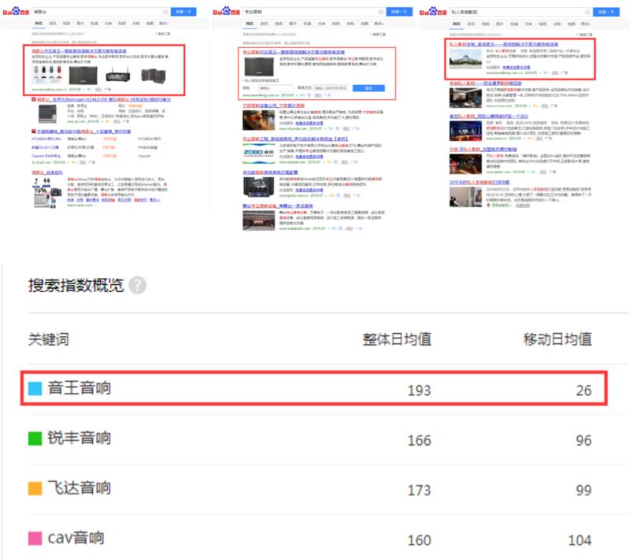
Task: Click the first input field in the 专业音响 ad form
Action: tap(276, 88)
